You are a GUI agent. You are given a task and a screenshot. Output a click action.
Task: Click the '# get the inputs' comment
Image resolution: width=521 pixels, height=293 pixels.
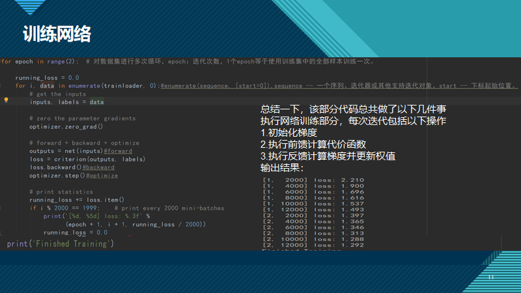(x=57, y=94)
